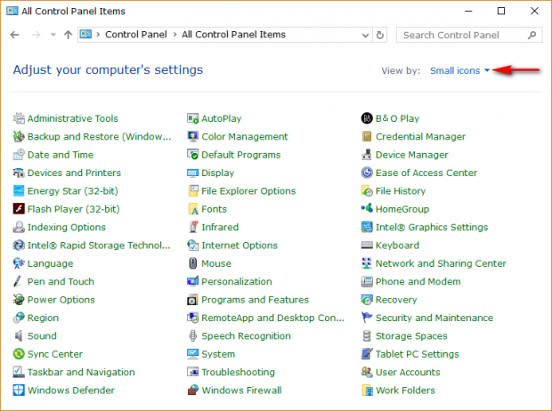The height and width of the screenshot is (411, 552).
Task: Open the Windows Defender shield icon
Action: pyautogui.click(x=19, y=391)
